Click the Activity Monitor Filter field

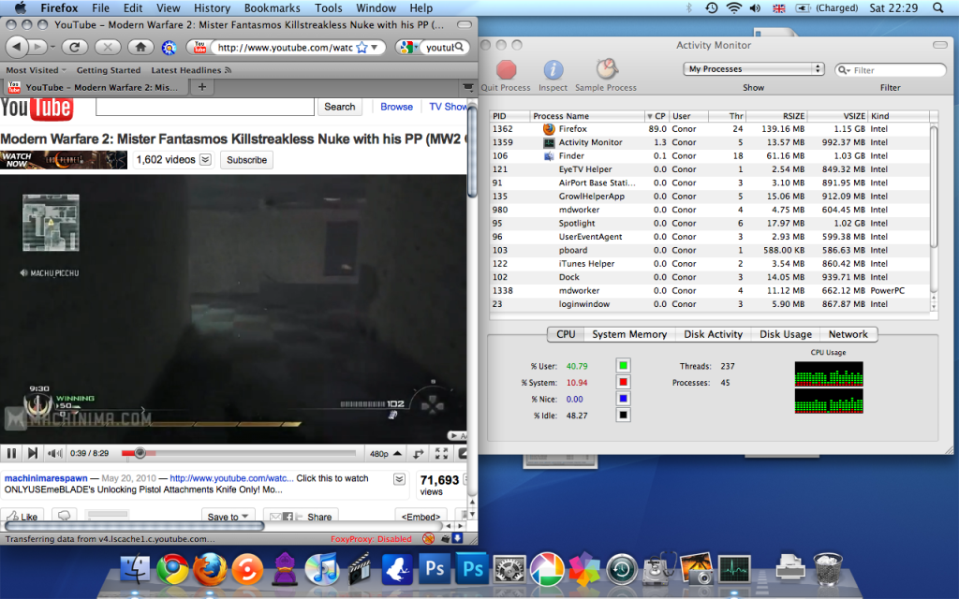point(891,69)
